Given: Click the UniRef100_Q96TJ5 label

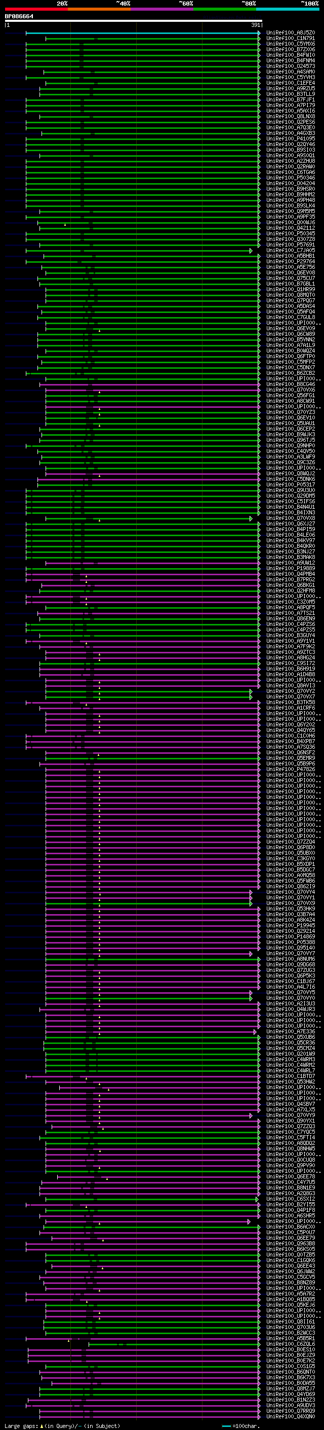Looking at the screenshot, I should (291, 440).
